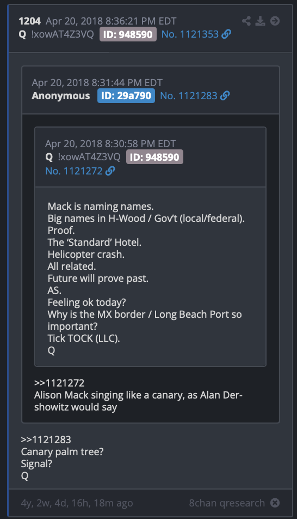Click the chain link icon beside No. 1121272
The width and height of the screenshot is (297, 519).
click(x=110, y=171)
